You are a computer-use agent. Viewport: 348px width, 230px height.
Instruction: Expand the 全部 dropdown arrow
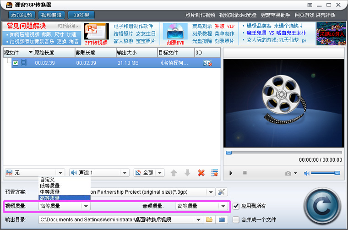pyautogui.click(x=160, y=173)
